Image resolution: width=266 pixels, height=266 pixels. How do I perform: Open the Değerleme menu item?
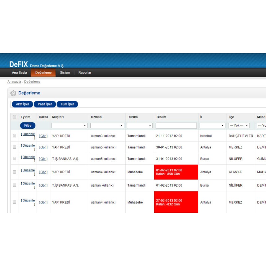43,72
